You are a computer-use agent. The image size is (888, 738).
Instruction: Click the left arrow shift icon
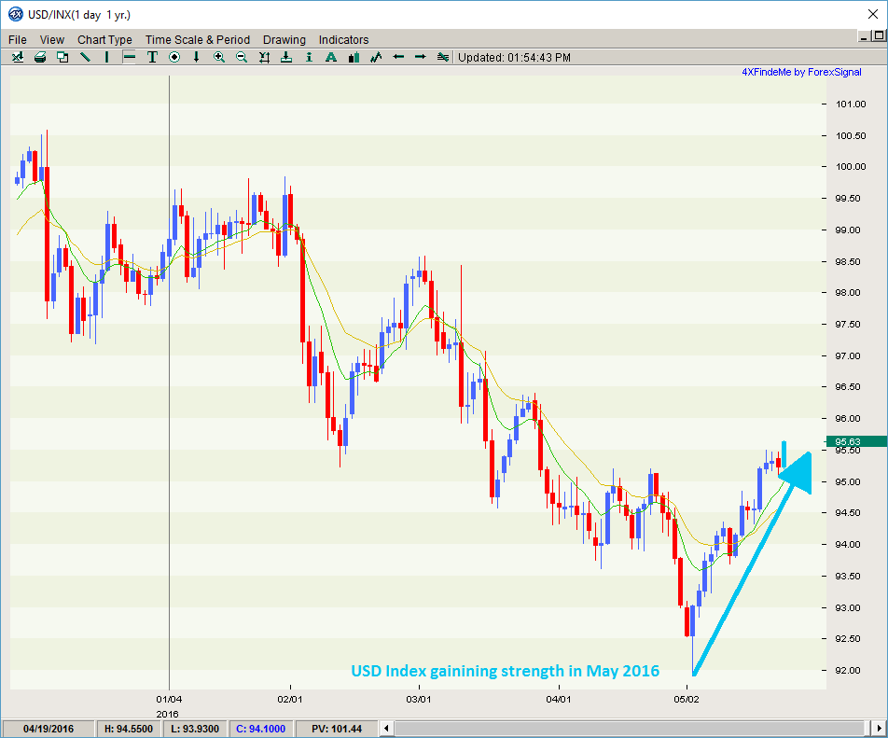[398, 57]
